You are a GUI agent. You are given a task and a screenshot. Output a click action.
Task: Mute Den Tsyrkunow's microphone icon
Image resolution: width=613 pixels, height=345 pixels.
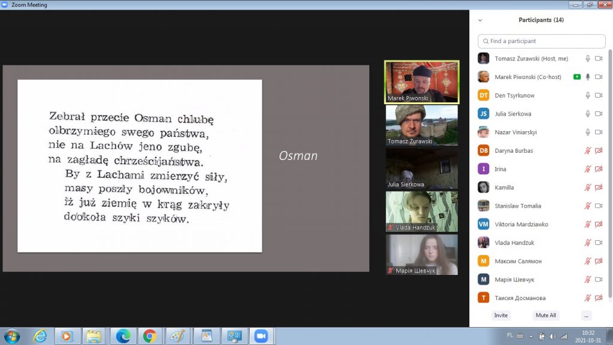pos(588,95)
